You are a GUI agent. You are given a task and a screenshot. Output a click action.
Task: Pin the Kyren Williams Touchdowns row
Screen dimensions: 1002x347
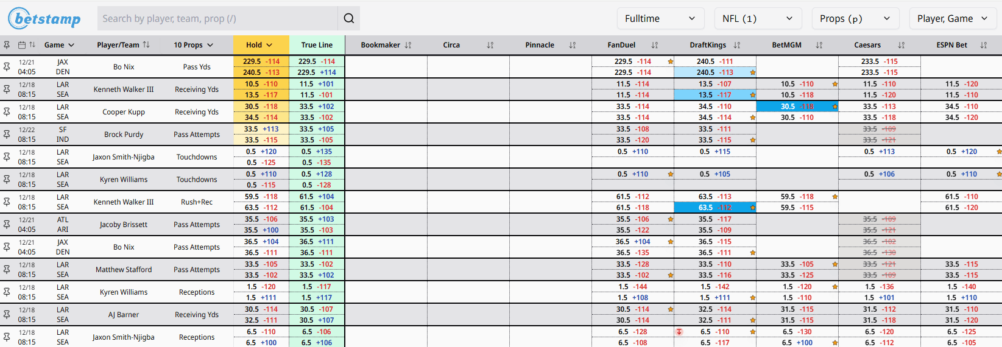click(7, 180)
